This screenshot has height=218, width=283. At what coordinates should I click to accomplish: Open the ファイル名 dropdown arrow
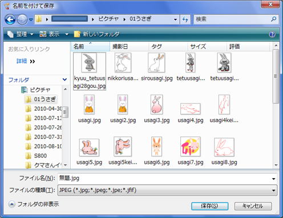pyautogui.click(x=273, y=179)
